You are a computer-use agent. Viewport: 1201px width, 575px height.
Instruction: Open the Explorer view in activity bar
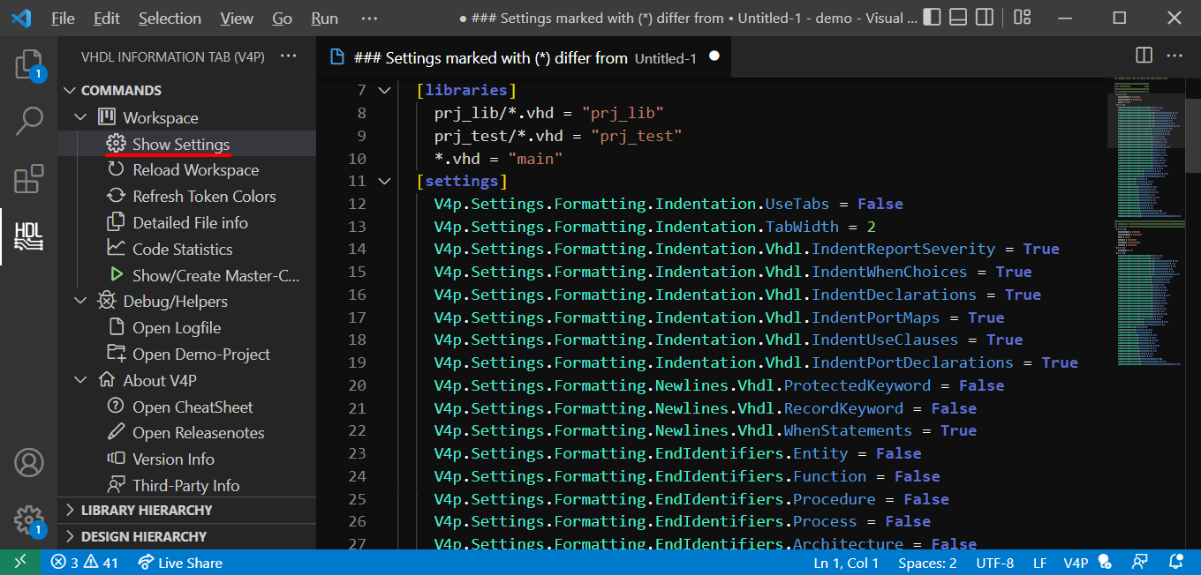29,65
